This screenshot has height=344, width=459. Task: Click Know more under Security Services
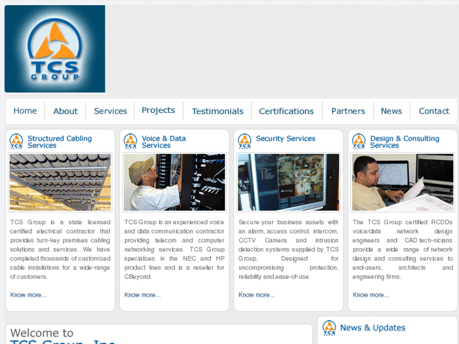point(257,295)
